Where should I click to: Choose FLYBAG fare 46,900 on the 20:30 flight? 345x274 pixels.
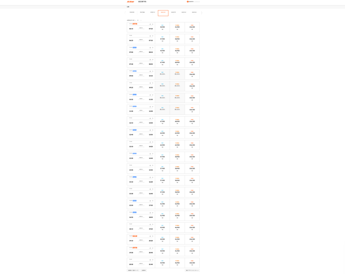[x=177, y=263]
